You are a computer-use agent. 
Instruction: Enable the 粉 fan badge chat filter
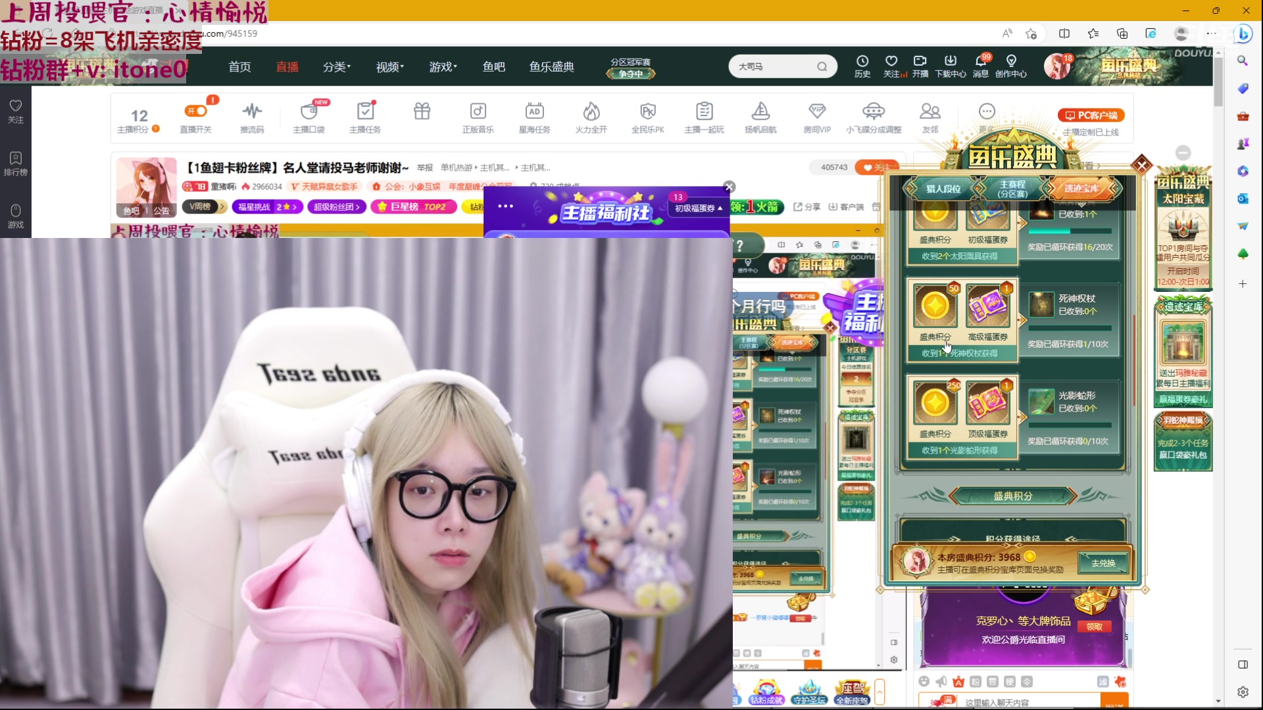[x=975, y=682]
